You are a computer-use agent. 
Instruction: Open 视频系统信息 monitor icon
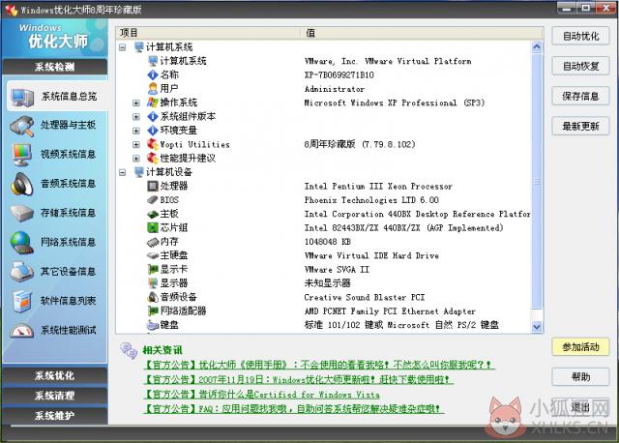(21, 155)
